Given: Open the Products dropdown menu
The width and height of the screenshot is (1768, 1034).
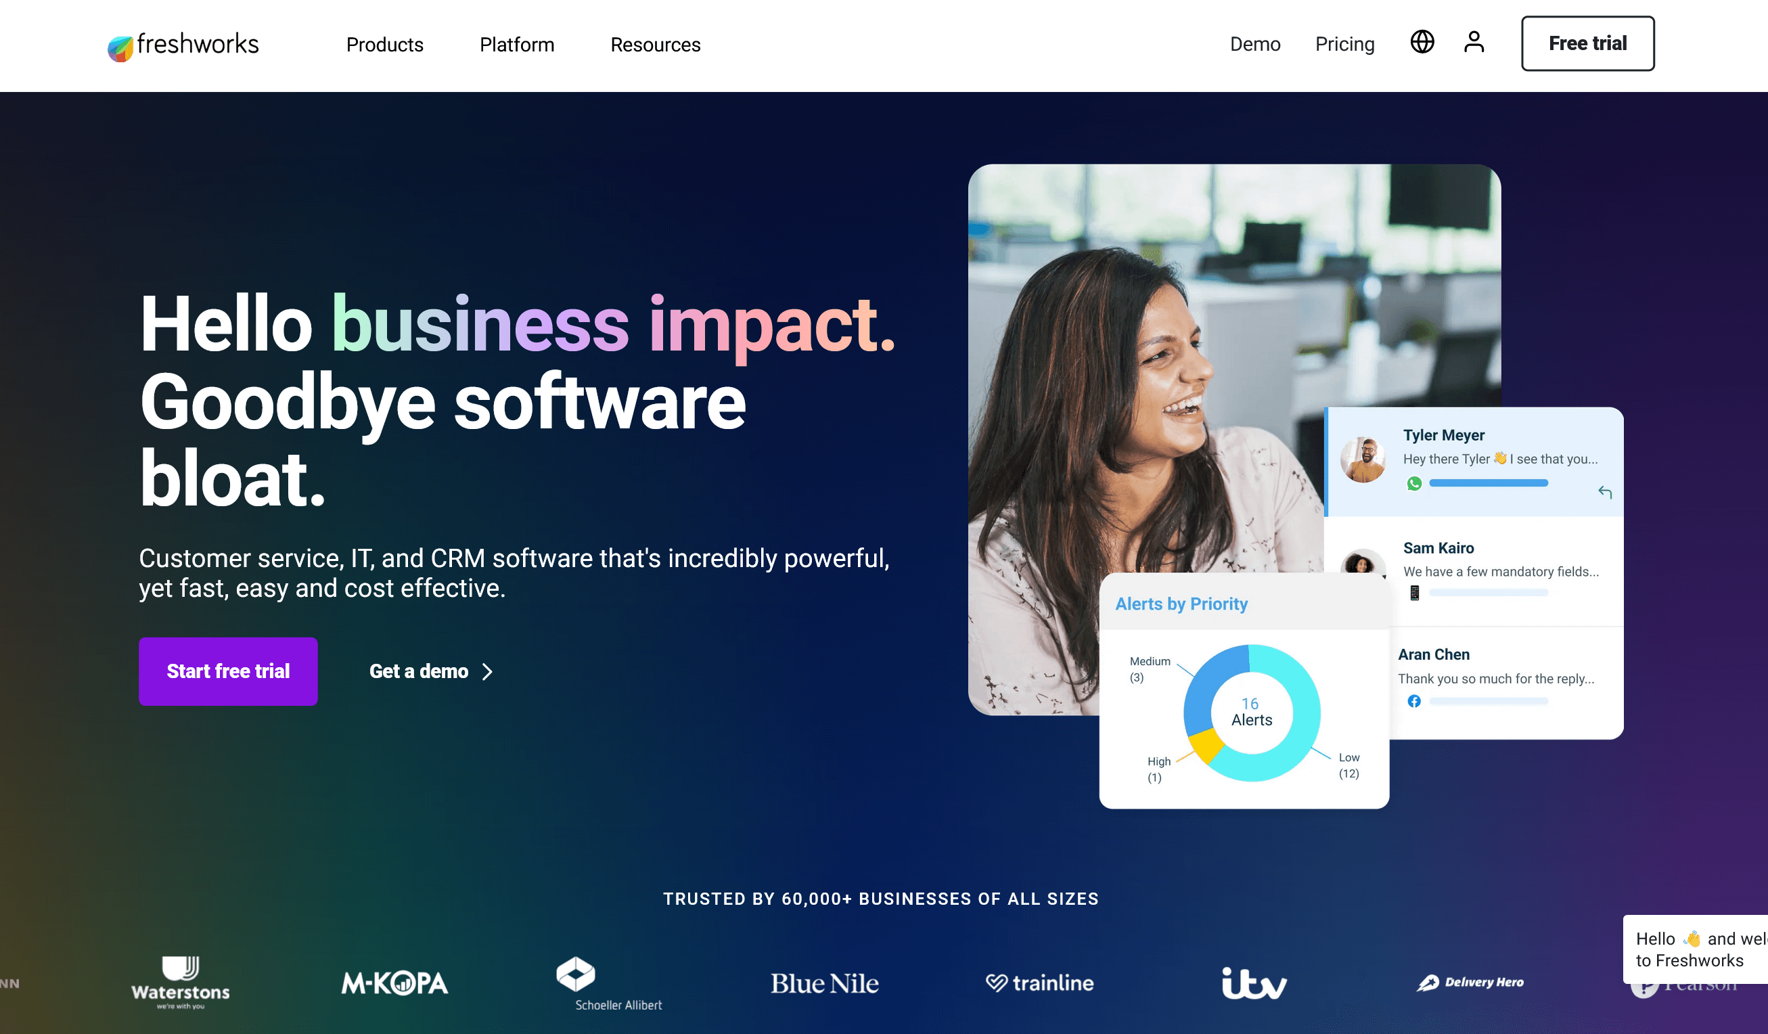Looking at the screenshot, I should coord(386,43).
